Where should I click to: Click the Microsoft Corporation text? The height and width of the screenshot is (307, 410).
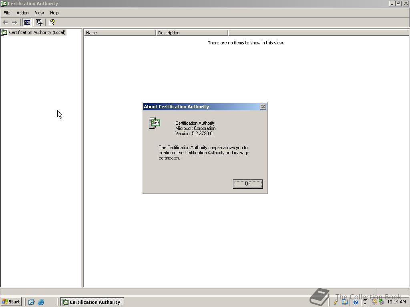tap(195, 128)
